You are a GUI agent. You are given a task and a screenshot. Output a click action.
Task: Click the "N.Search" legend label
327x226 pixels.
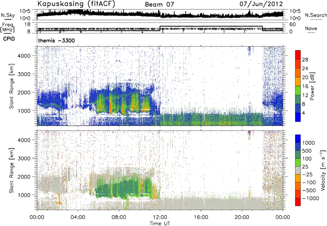[x=316, y=15]
